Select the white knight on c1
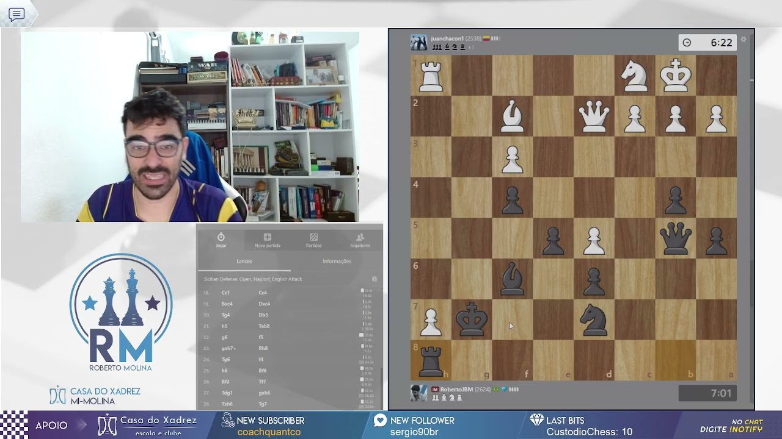Viewport: 782px width, 439px height. click(x=635, y=76)
